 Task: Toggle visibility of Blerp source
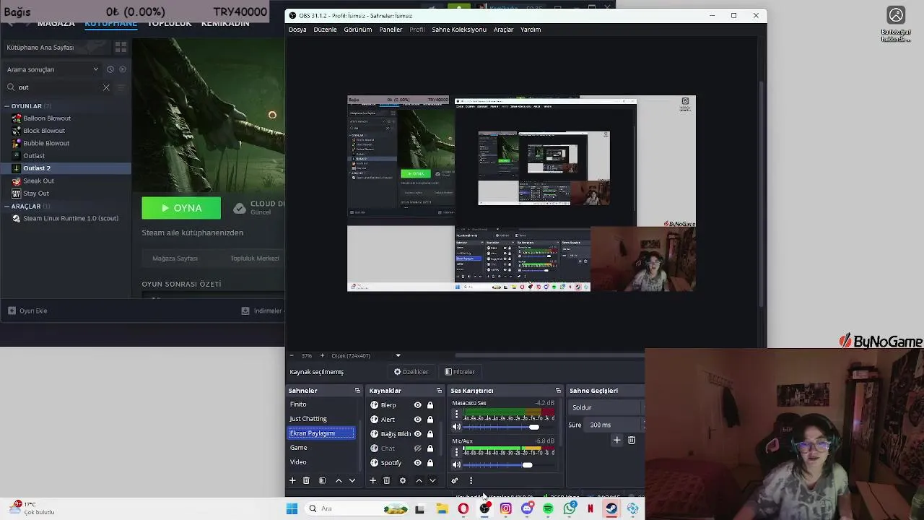coord(417,405)
